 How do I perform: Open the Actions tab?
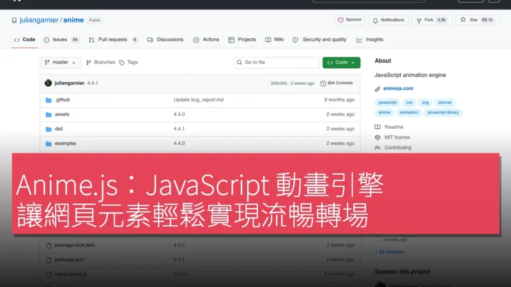[x=206, y=40]
